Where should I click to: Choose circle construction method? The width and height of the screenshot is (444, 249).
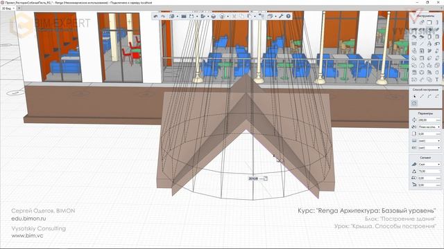pos(414,103)
